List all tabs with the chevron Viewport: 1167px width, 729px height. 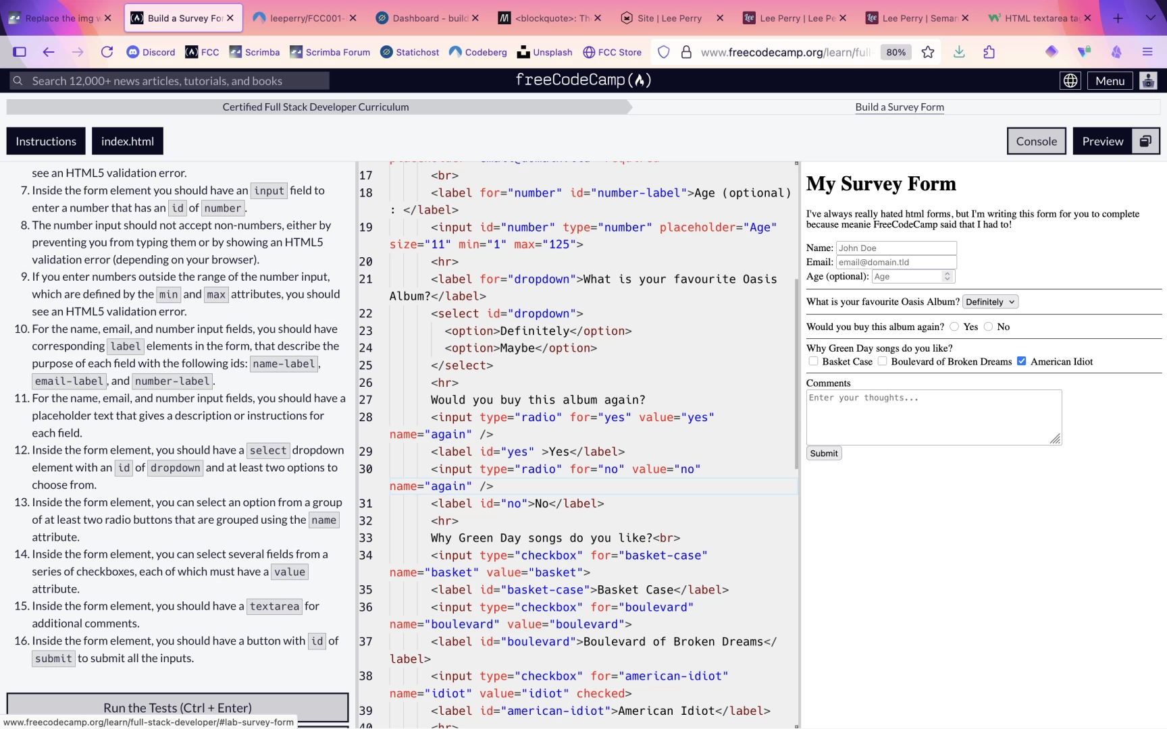pyautogui.click(x=1150, y=18)
